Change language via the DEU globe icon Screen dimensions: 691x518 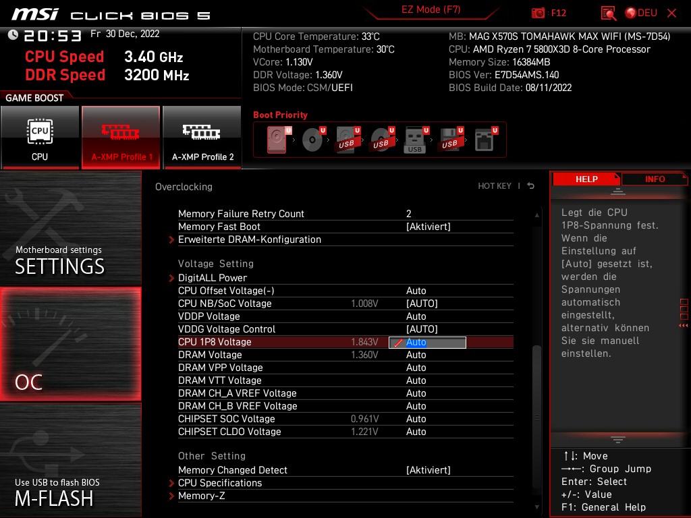point(641,13)
